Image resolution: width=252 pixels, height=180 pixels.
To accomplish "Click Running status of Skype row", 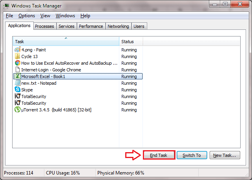I will (129, 90).
